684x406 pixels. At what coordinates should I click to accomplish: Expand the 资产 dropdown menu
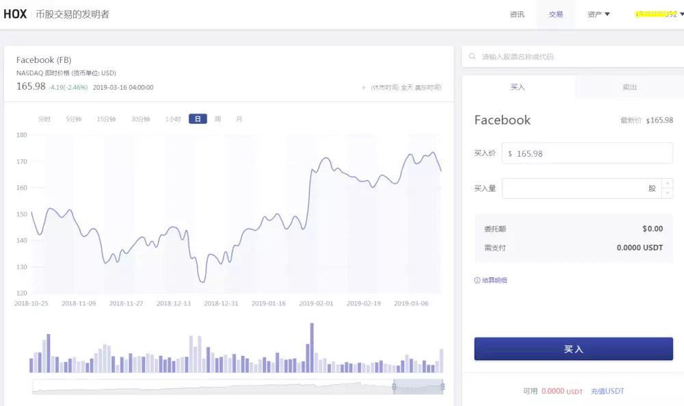click(x=598, y=14)
